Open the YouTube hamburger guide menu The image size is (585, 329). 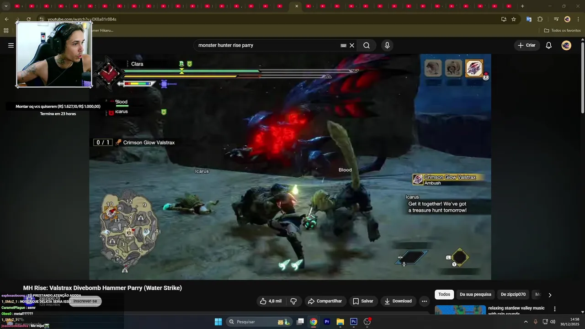click(x=11, y=45)
